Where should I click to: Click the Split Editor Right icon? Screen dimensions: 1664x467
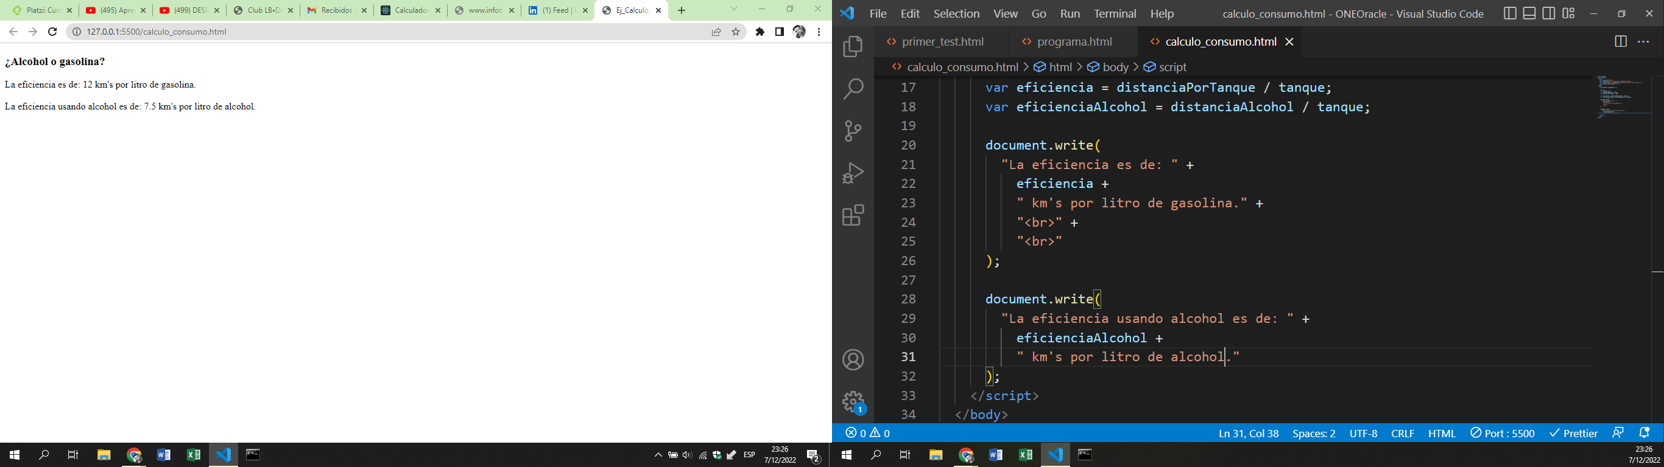point(1620,41)
